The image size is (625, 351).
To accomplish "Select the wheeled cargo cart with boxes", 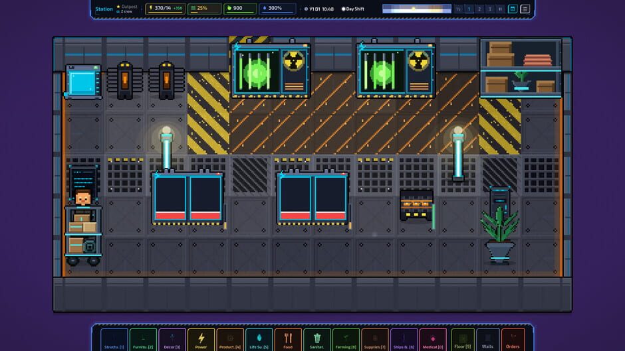I will click(83, 236).
